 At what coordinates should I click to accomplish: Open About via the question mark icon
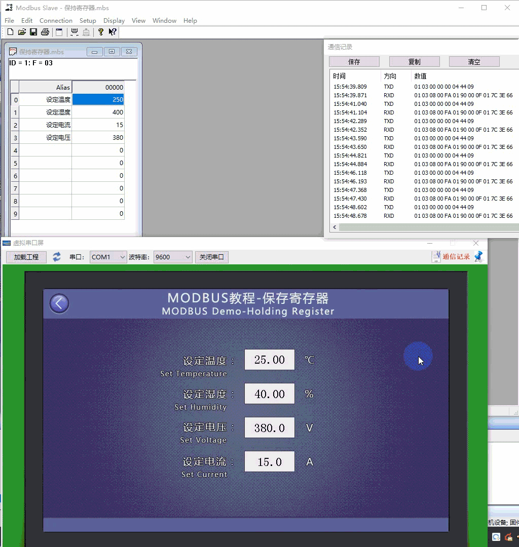click(x=100, y=32)
